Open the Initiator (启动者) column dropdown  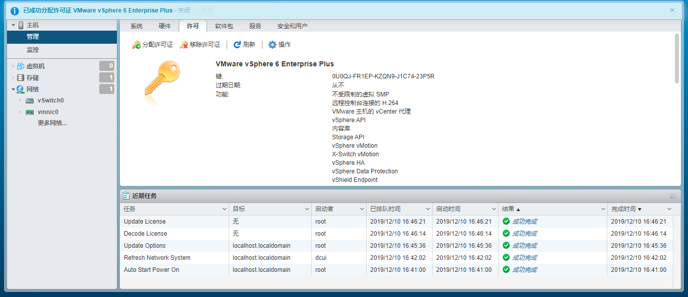[362, 209]
